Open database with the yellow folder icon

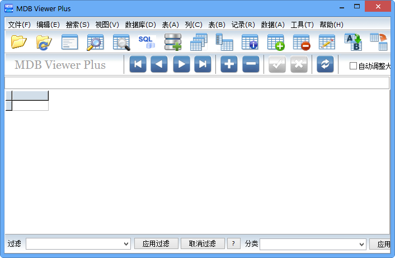point(18,42)
